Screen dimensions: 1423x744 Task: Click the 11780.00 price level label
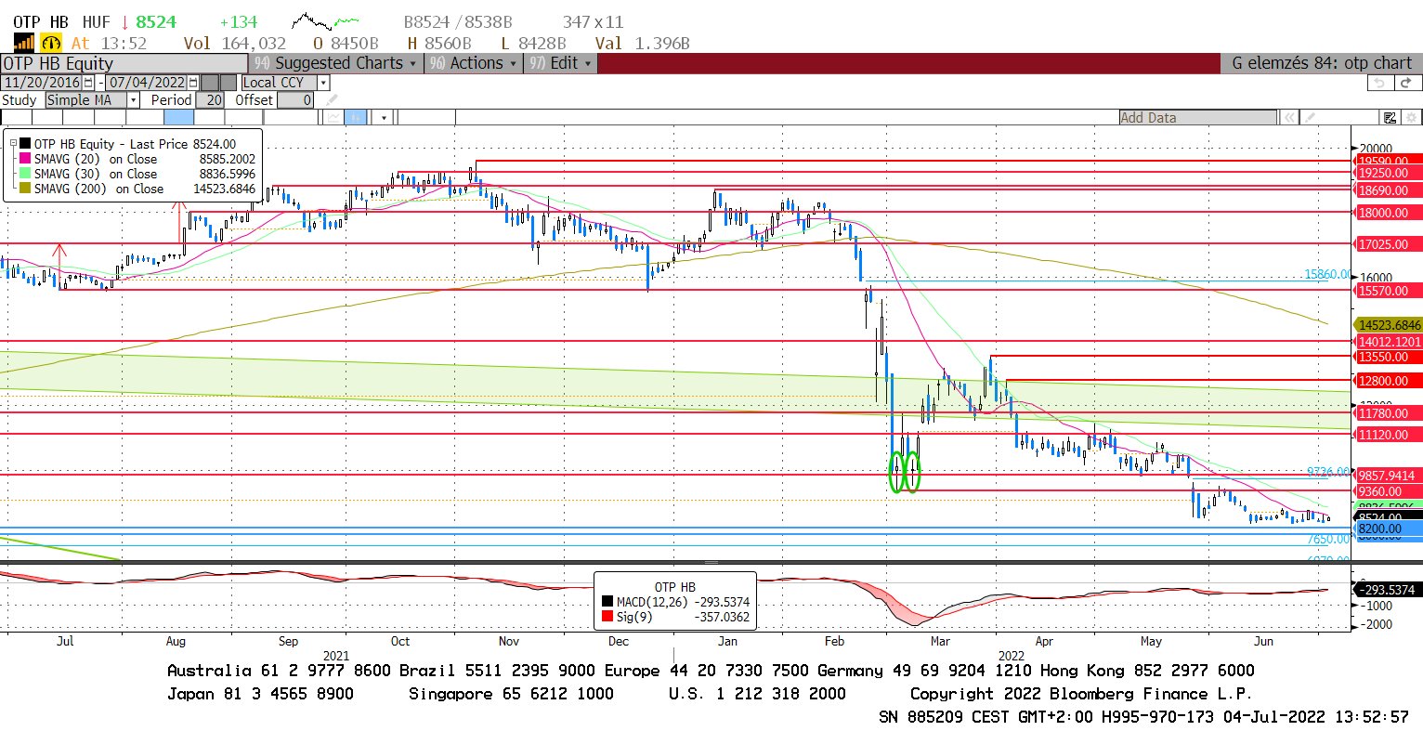pos(1389,413)
